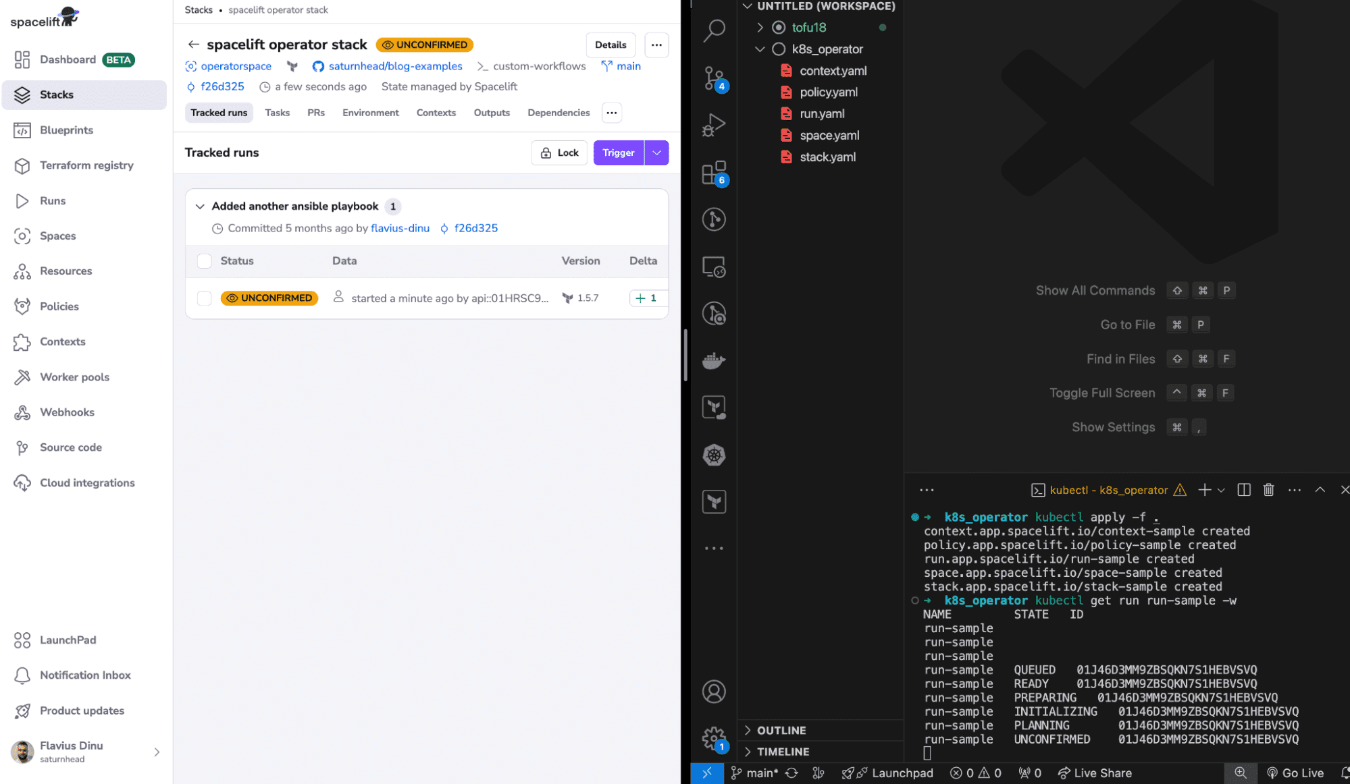The image size is (1350, 784).
Task: Click Go Live in status bar
Action: (x=1295, y=773)
